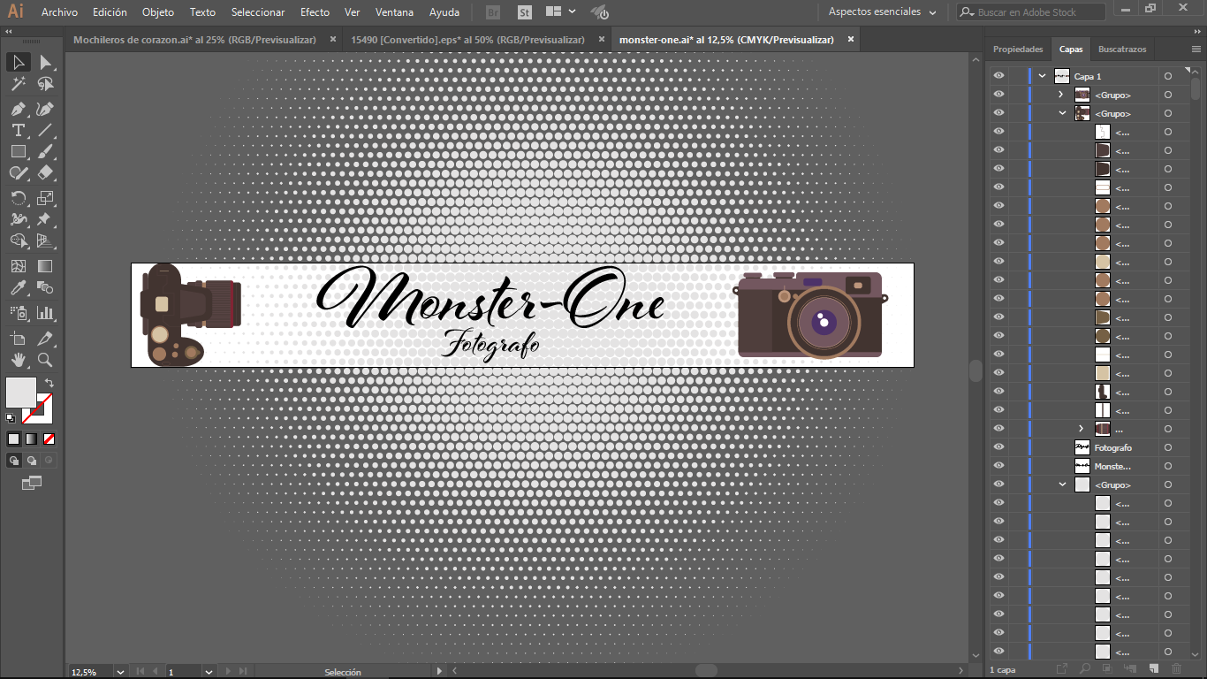Viewport: 1207px width, 679px height.
Task: Select the Mesh tool
Action: pyautogui.click(x=18, y=265)
